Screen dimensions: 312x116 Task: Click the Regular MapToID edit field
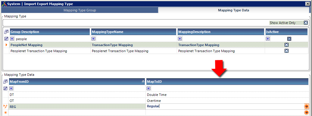pos(225,106)
